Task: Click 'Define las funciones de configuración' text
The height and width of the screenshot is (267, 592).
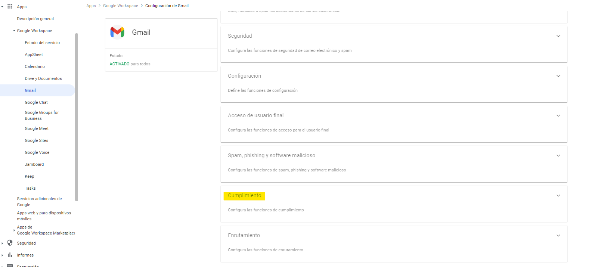Action: [263, 90]
